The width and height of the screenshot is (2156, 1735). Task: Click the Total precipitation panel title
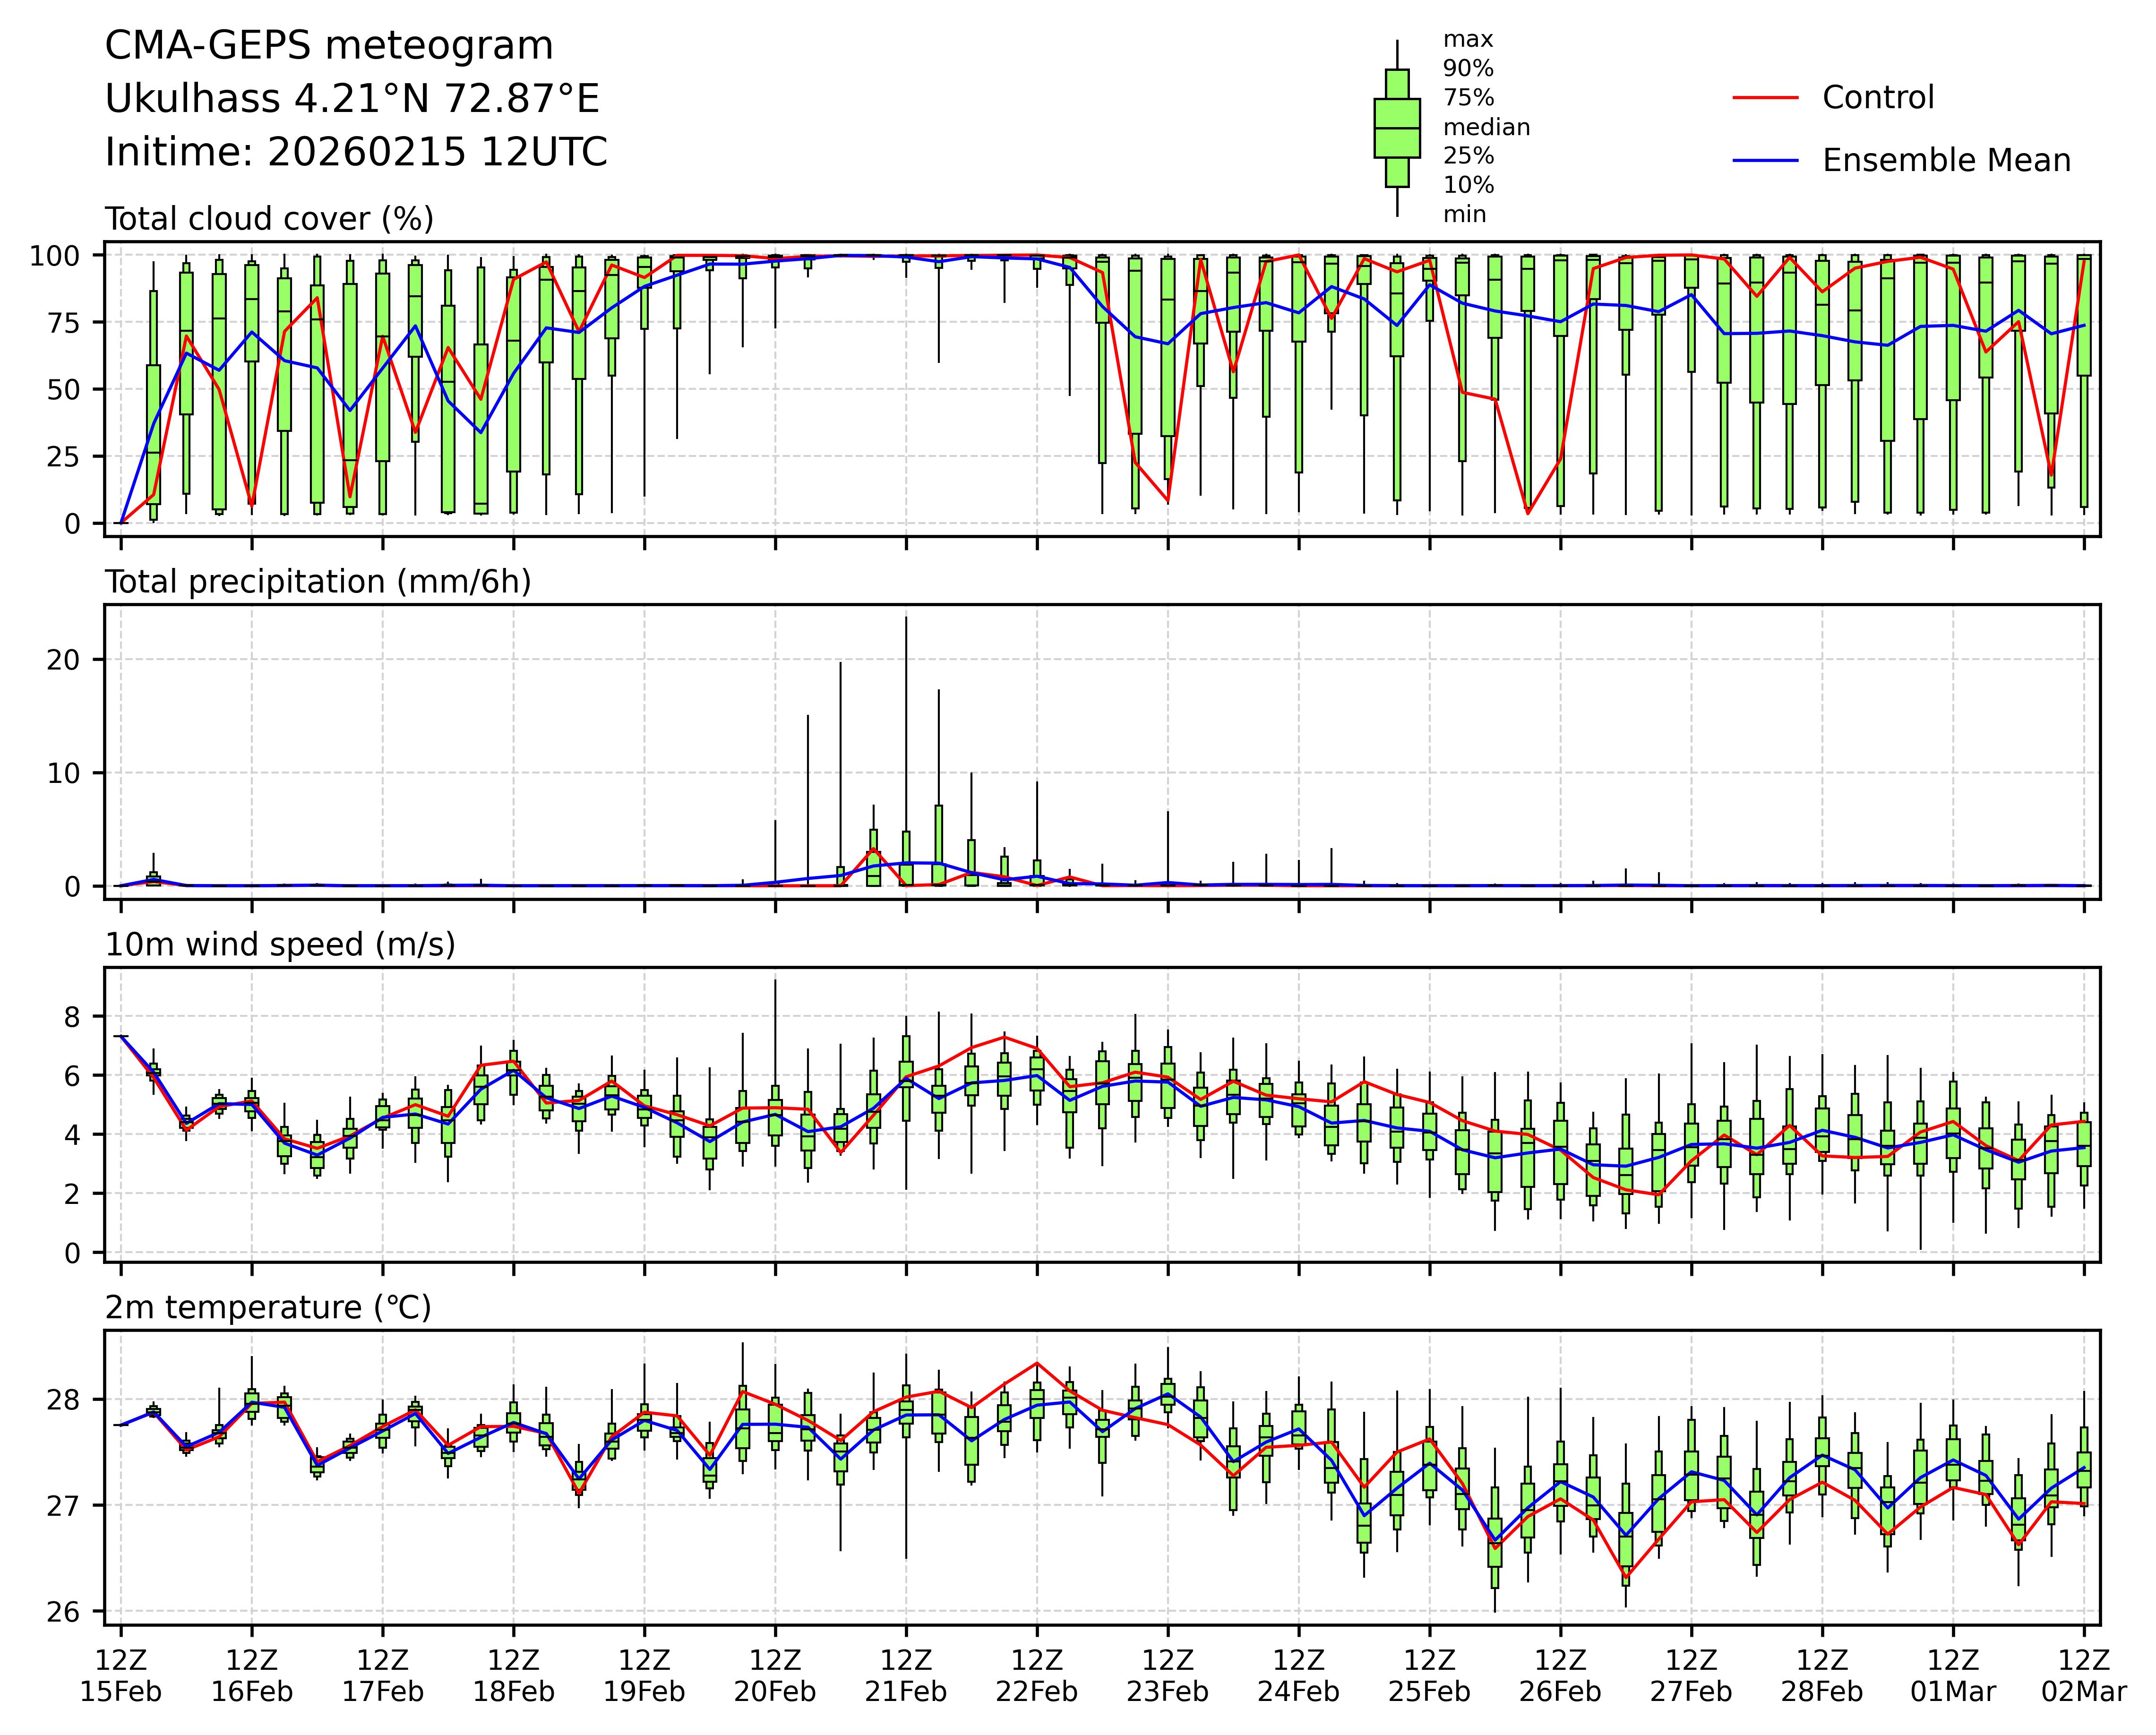coord(318,582)
